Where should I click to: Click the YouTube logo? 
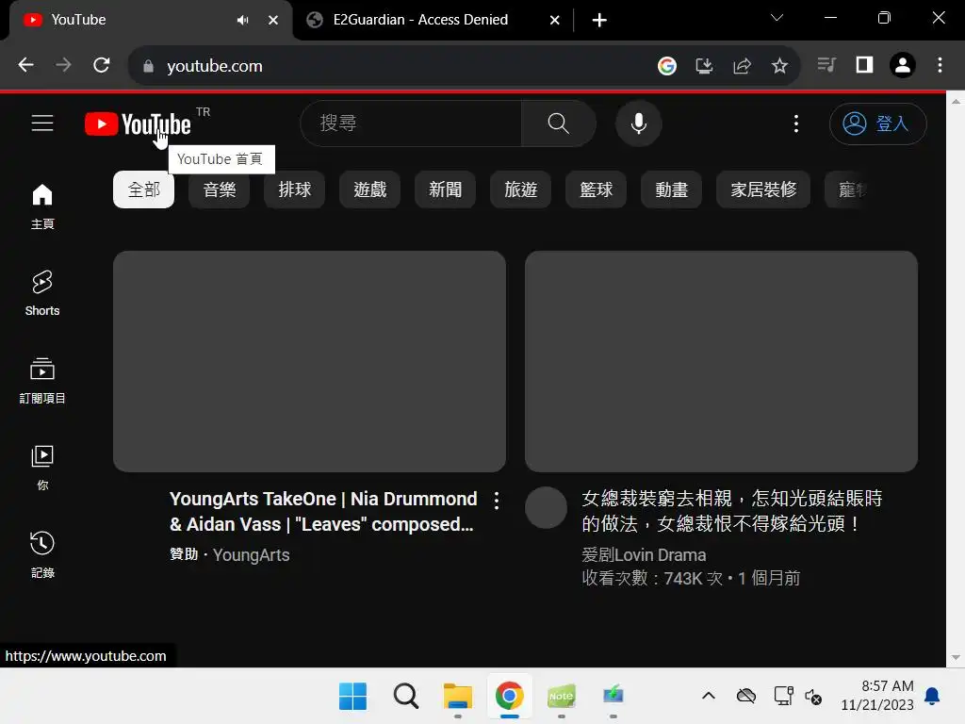point(139,123)
